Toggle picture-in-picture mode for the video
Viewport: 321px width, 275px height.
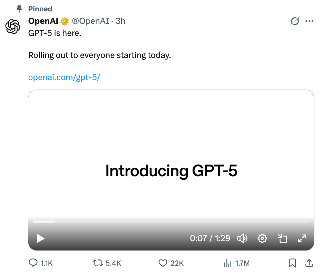[282, 238]
